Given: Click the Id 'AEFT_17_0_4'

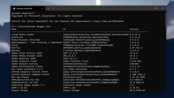Looking at the screenshot, I should [x=70, y=53].
